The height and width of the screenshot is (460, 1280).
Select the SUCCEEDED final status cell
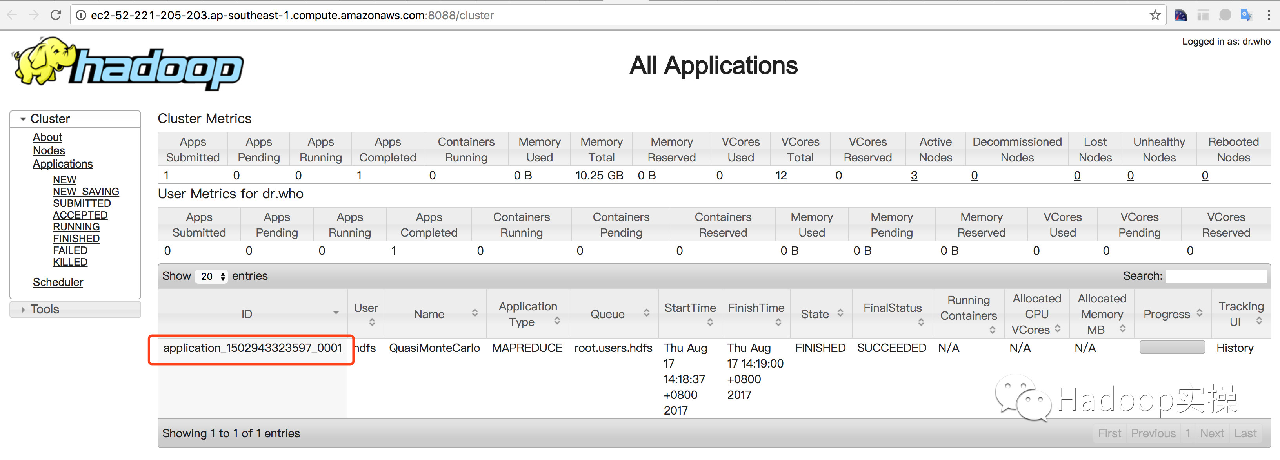[x=891, y=348]
